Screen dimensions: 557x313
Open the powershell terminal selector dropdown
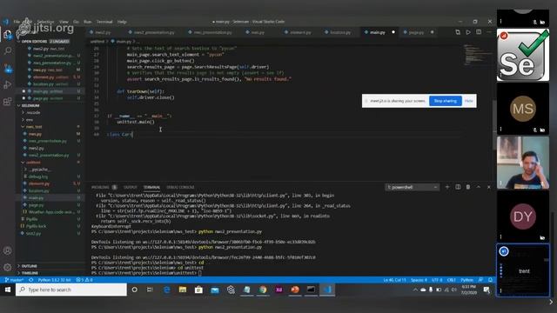coord(412,187)
